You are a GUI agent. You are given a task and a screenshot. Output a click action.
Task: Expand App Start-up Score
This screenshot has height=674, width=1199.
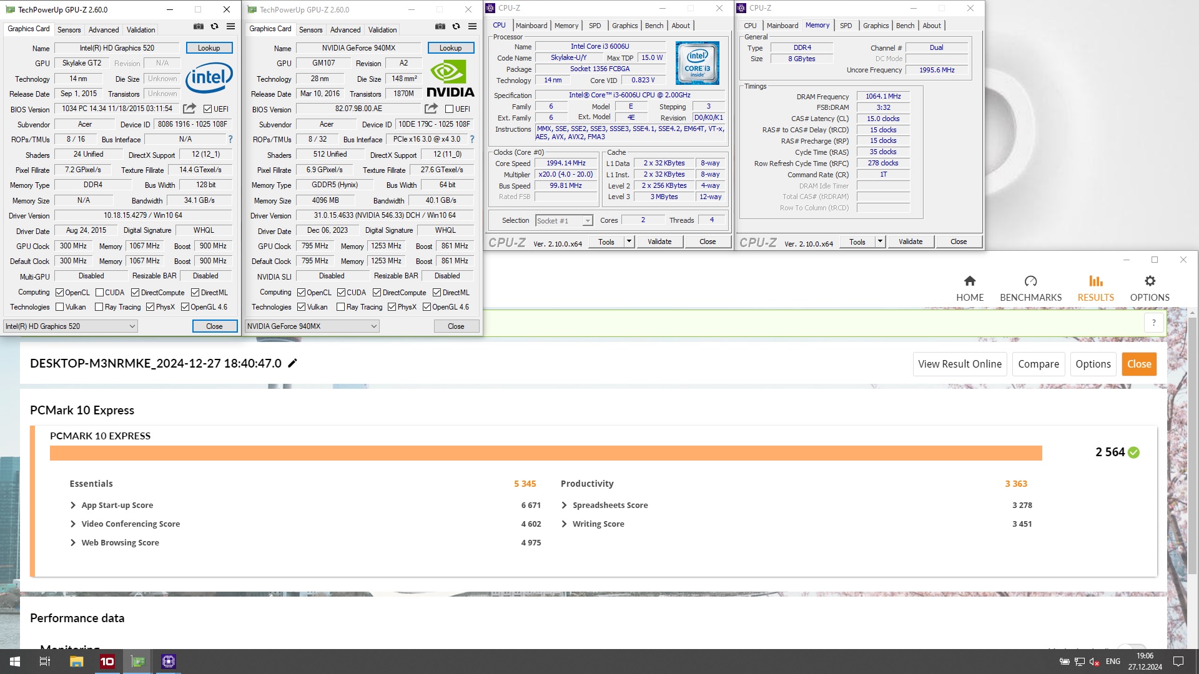tap(73, 505)
